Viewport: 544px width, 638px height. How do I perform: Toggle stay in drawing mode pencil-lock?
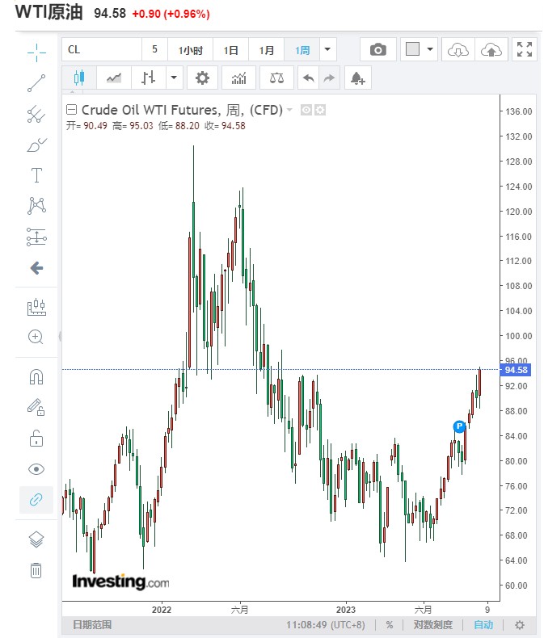coord(36,407)
